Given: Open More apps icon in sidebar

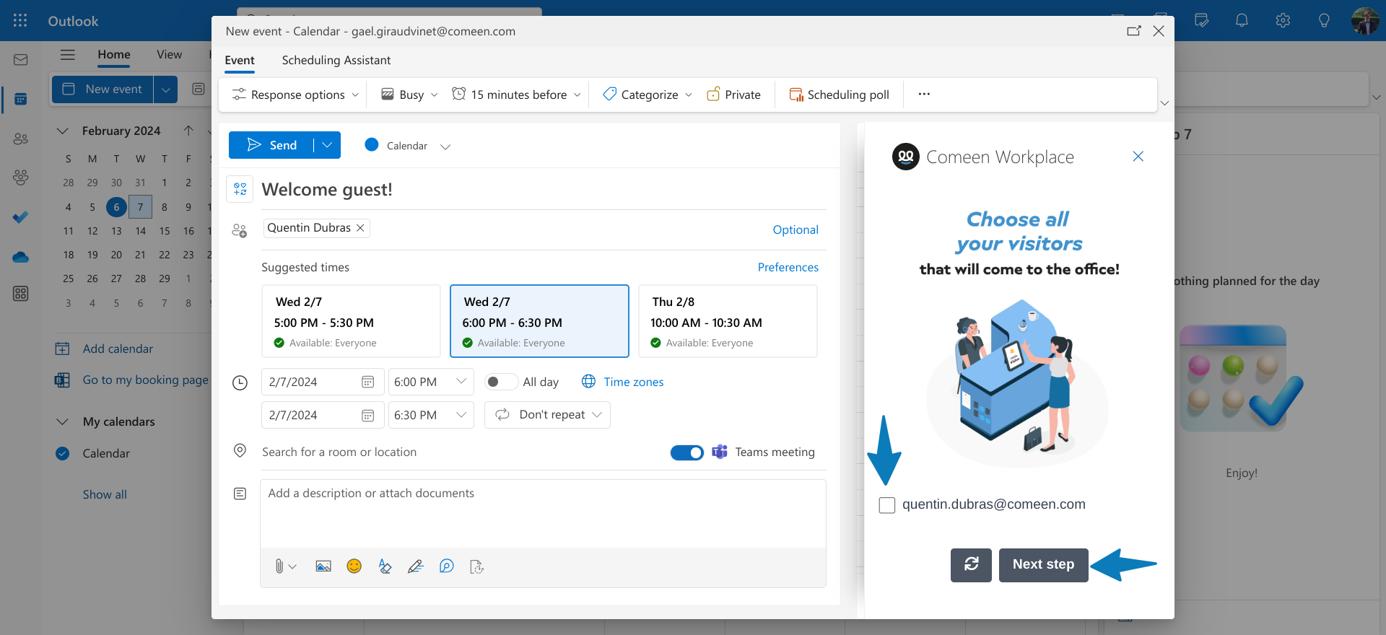Looking at the screenshot, I should (x=21, y=294).
